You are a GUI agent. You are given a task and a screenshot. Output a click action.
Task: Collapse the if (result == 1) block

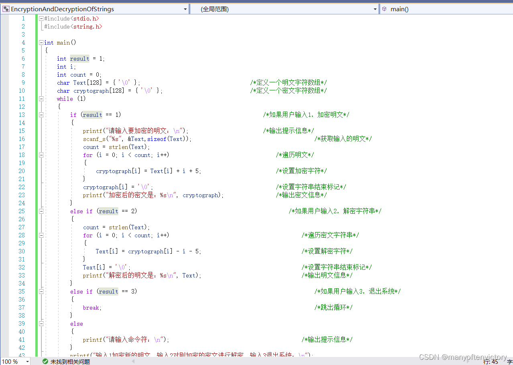[x=41, y=115]
